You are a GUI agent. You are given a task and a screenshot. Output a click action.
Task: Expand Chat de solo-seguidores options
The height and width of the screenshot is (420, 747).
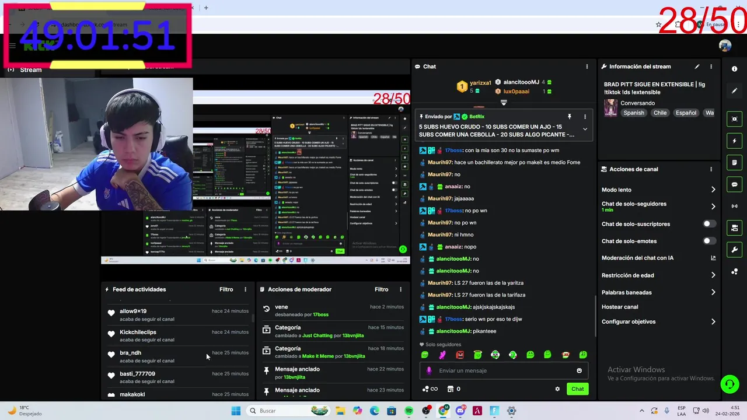pos(713,206)
